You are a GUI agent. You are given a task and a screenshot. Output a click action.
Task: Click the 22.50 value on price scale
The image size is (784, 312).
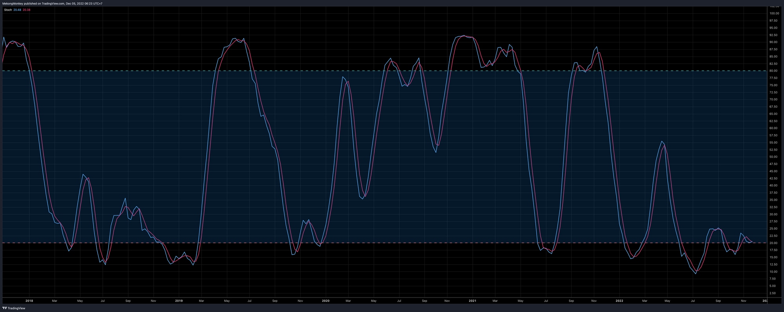(x=773, y=236)
